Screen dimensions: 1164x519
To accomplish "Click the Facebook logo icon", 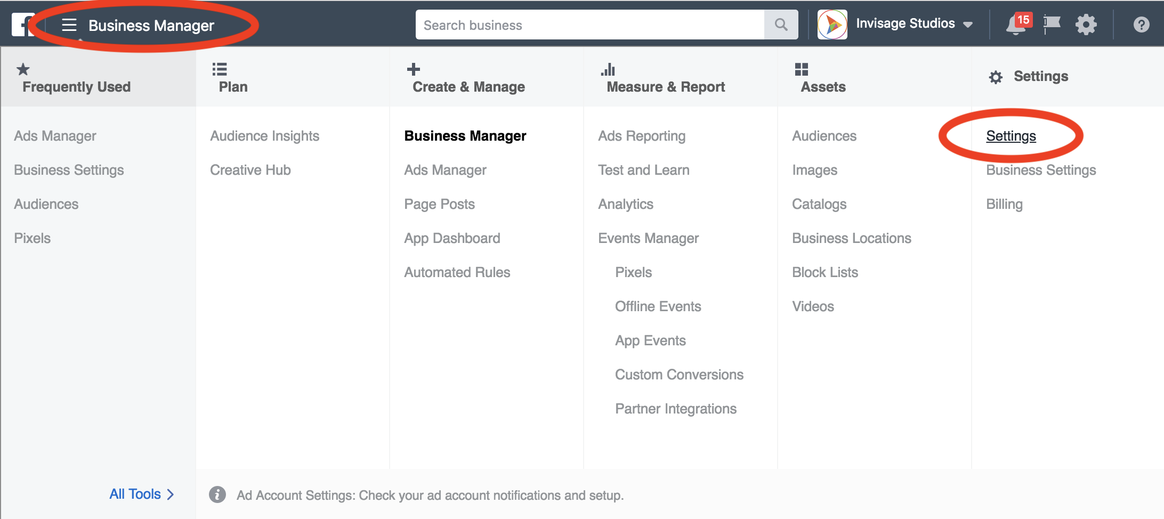I will coord(23,25).
